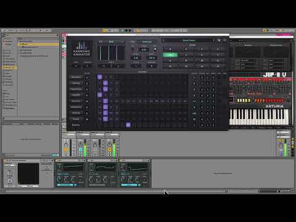The height and width of the screenshot is (222, 296).
Task: Click the cyan bar in the last device panel
Action: coord(129,185)
